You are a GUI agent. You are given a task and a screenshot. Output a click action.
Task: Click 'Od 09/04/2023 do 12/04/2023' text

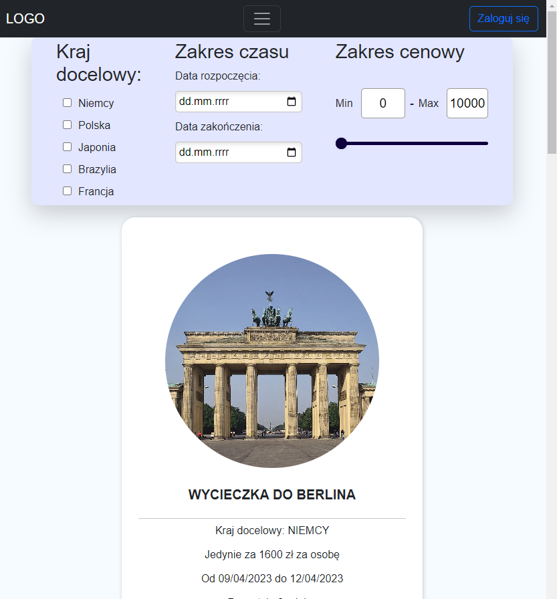[x=272, y=579]
